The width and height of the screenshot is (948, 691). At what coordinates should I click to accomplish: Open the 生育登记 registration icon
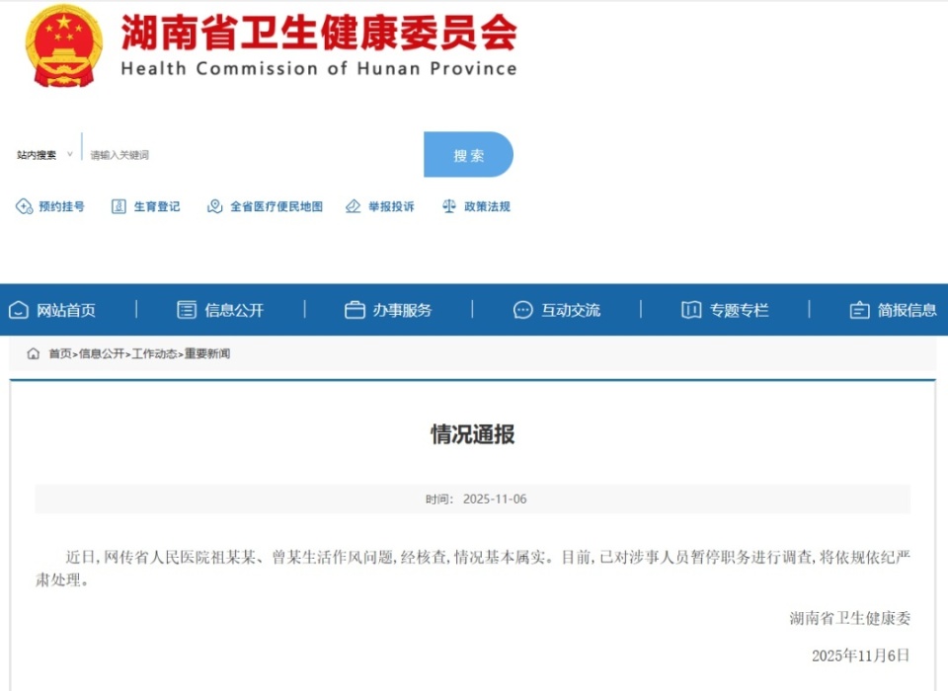[118, 206]
